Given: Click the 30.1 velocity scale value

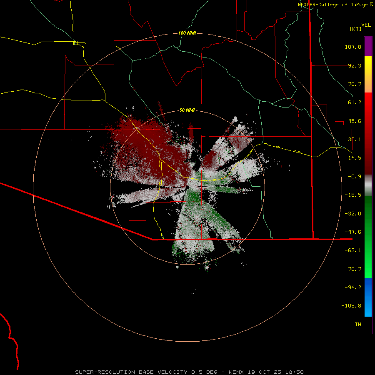Looking at the screenshot, I should (x=355, y=140).
